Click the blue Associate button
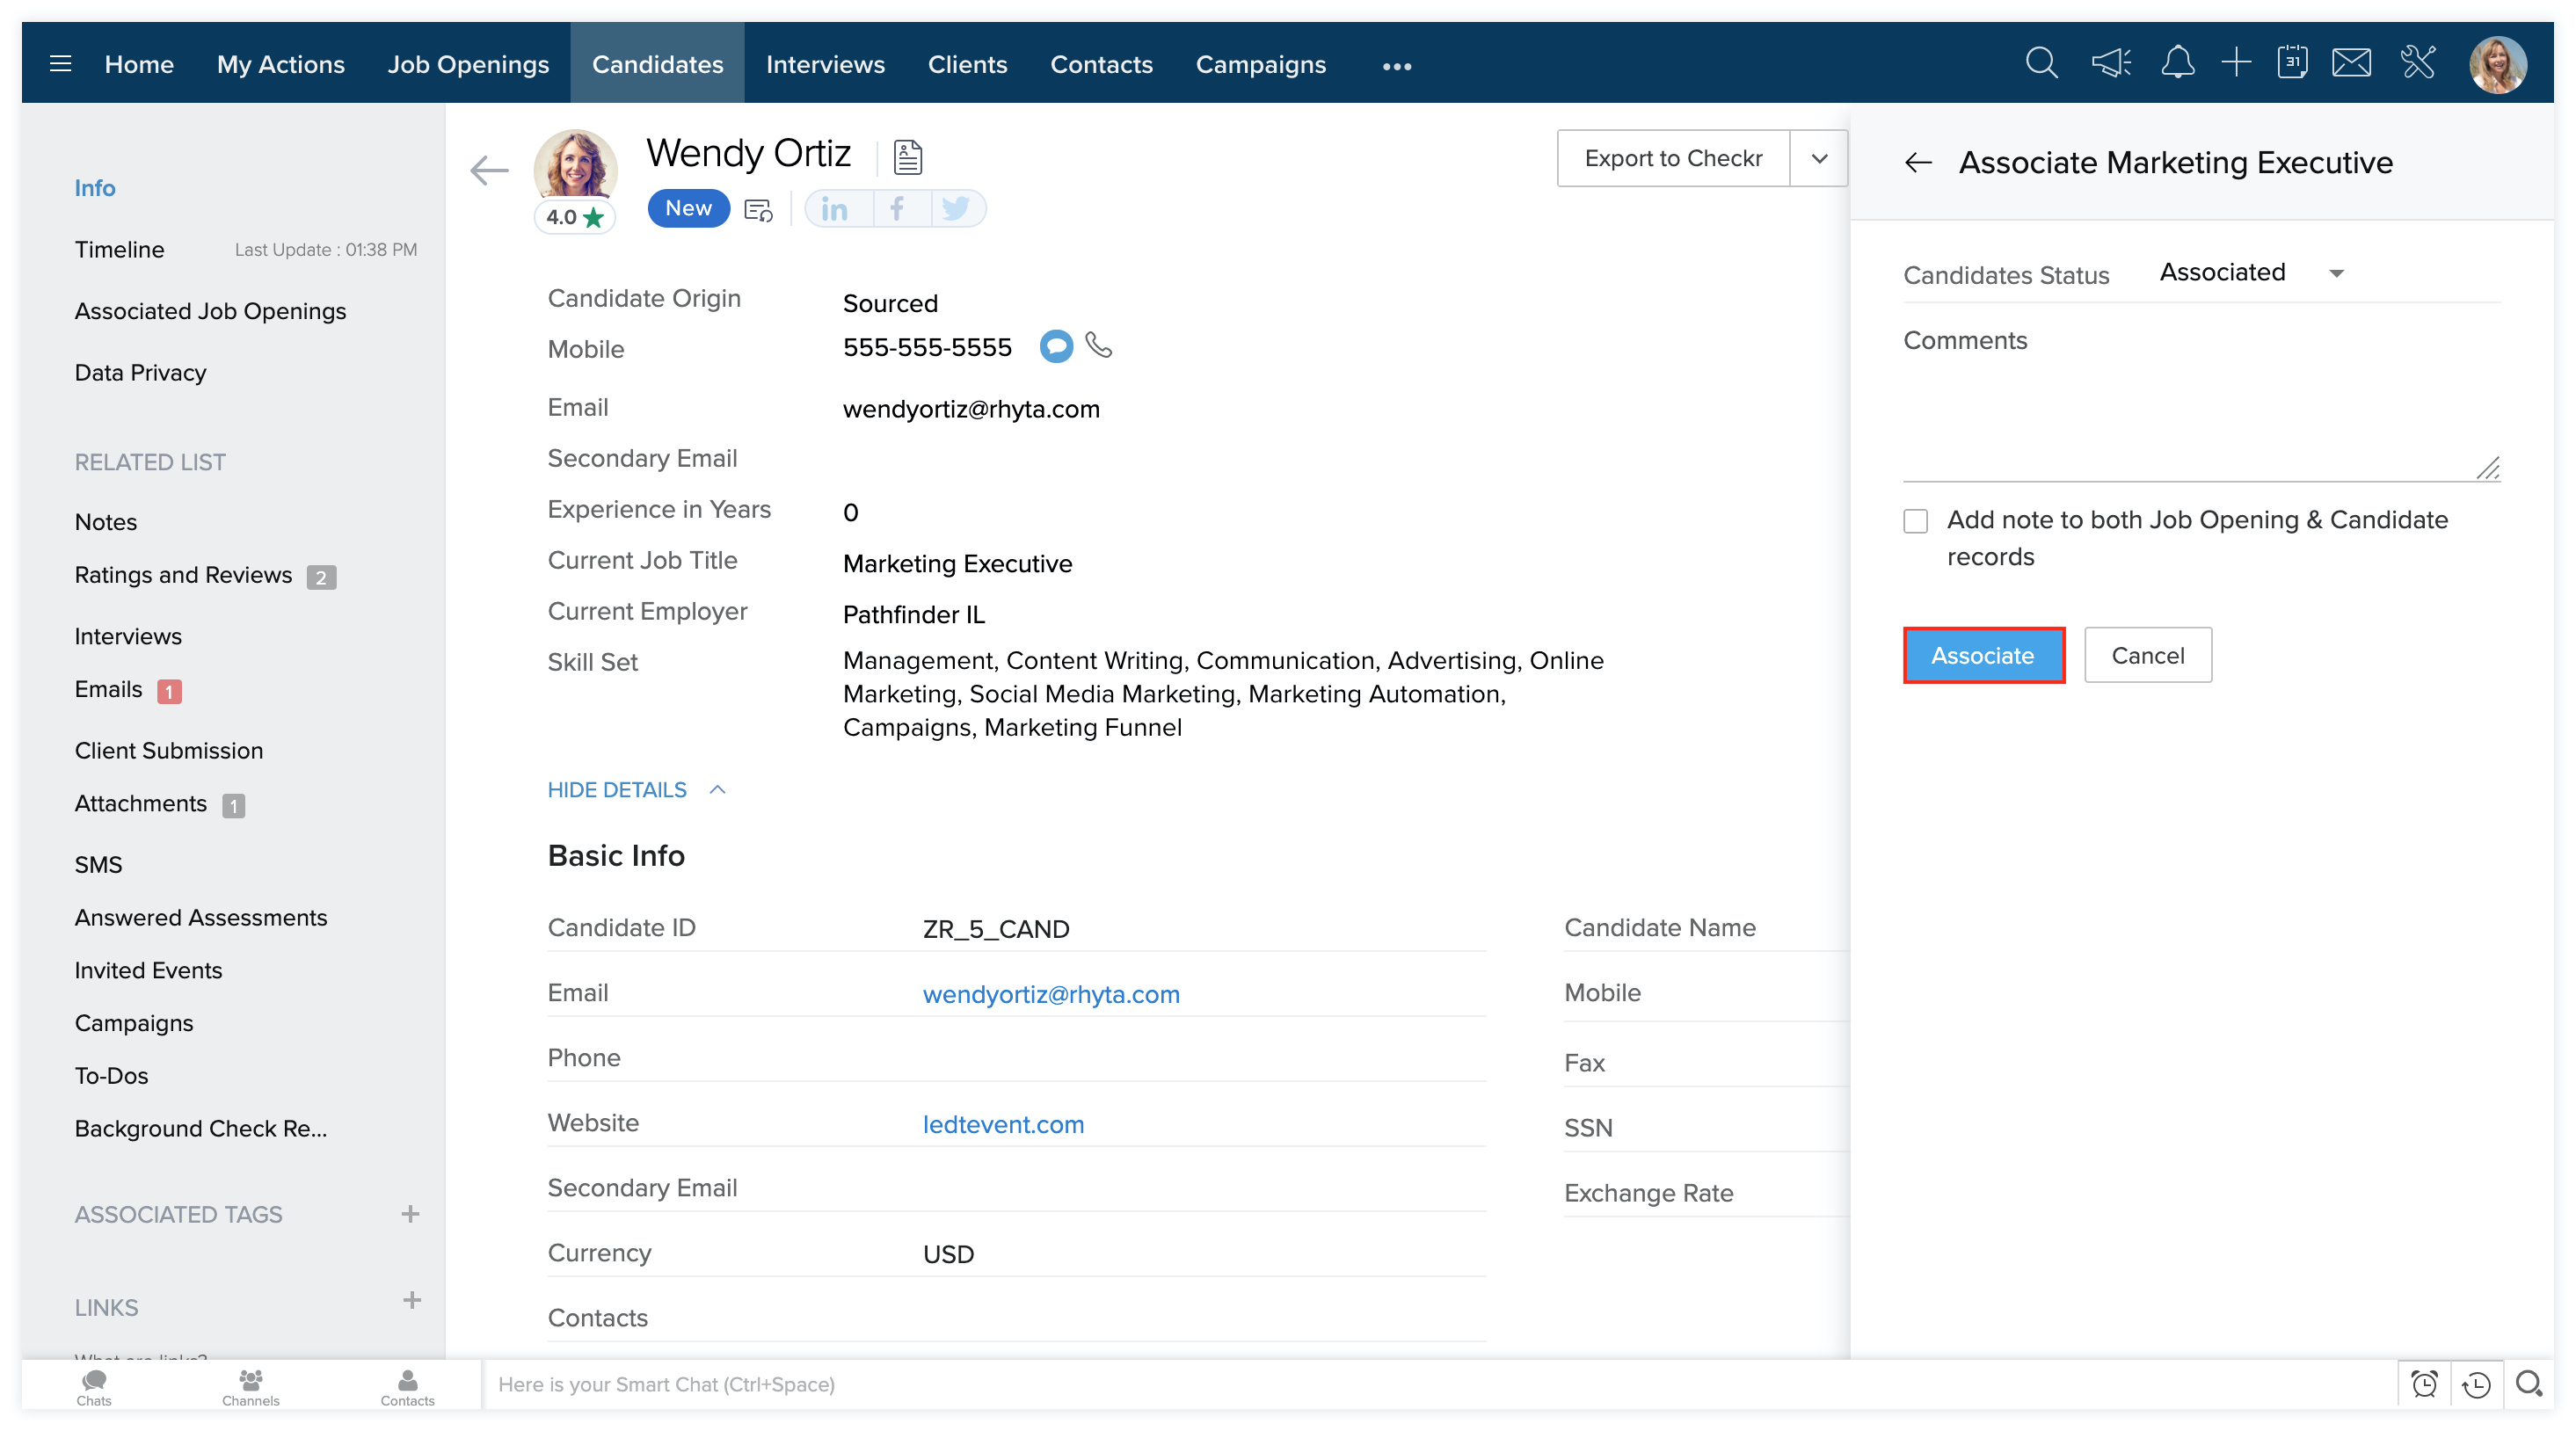Viewport: 2576px width, 1431px height. coord(1983,656)
